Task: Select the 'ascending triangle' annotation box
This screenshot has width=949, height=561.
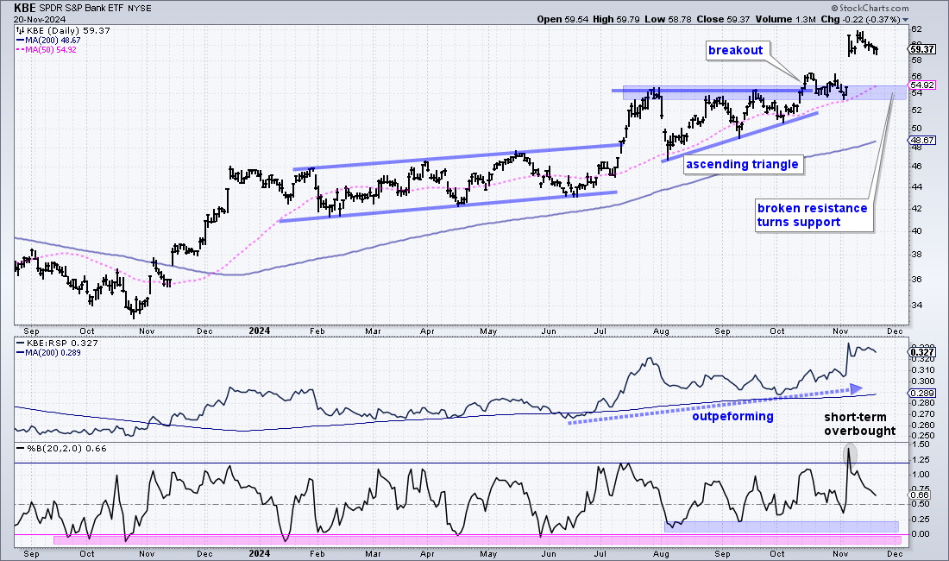Action: click(742, 164)
